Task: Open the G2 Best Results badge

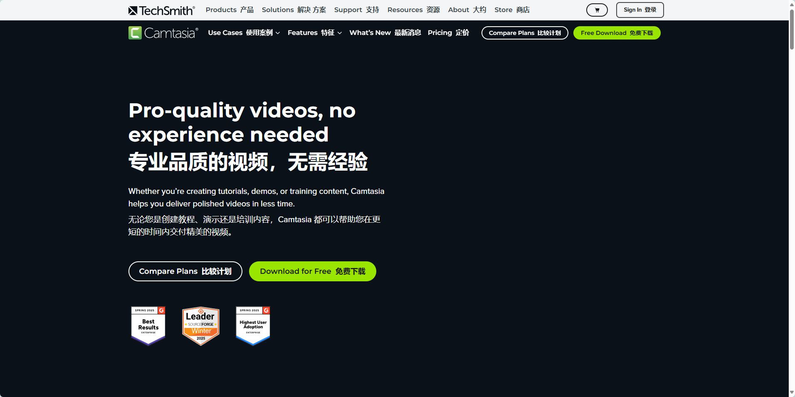Action: coord(148,326)
